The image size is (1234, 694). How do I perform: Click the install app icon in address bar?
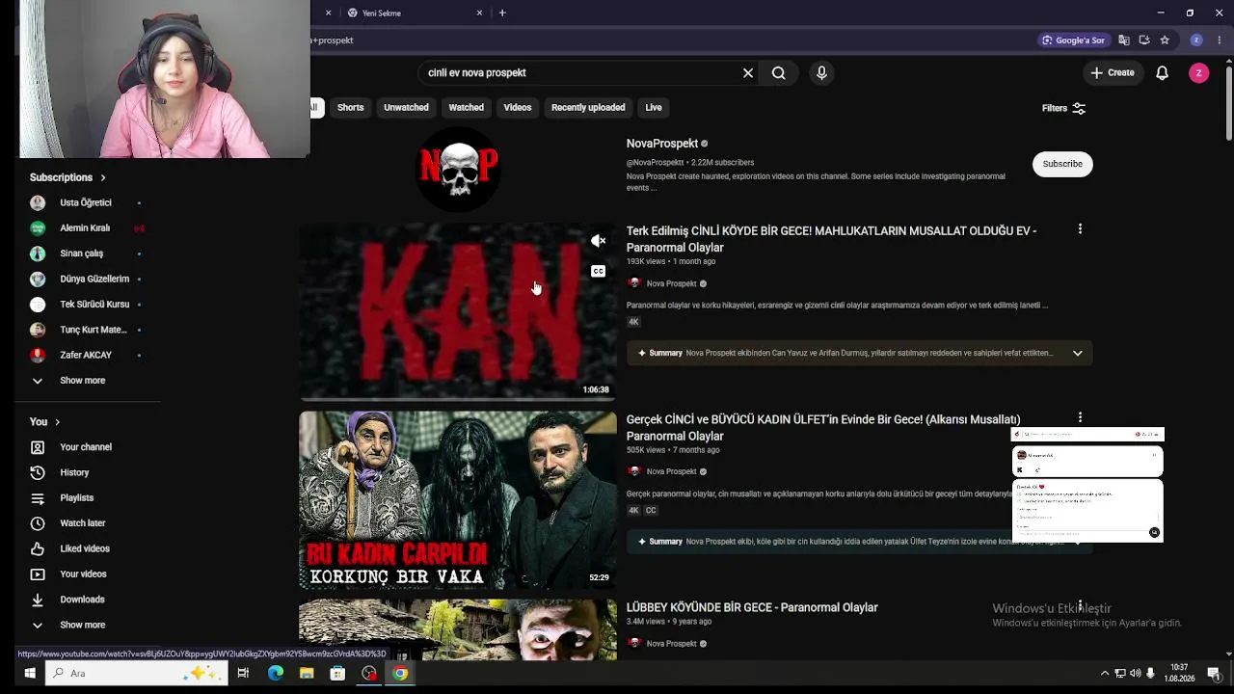(x=1144, y=40)
